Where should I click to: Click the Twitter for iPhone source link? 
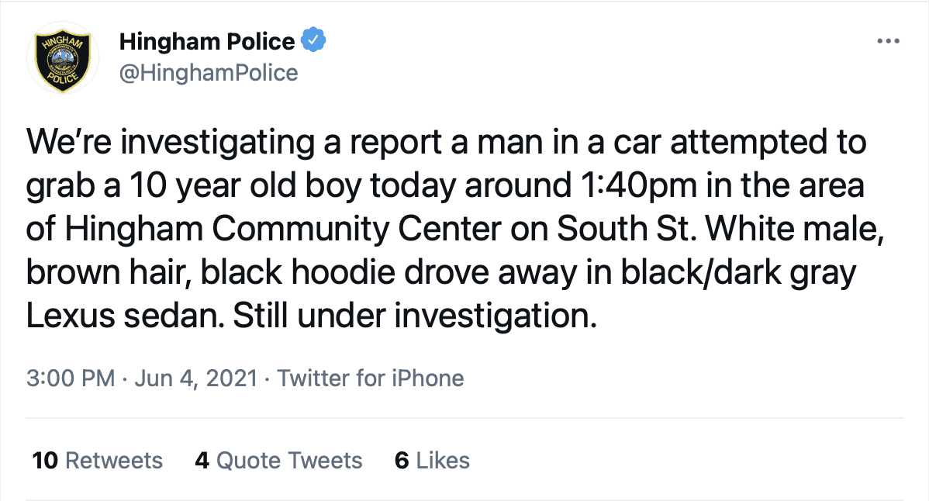point(371,378)
